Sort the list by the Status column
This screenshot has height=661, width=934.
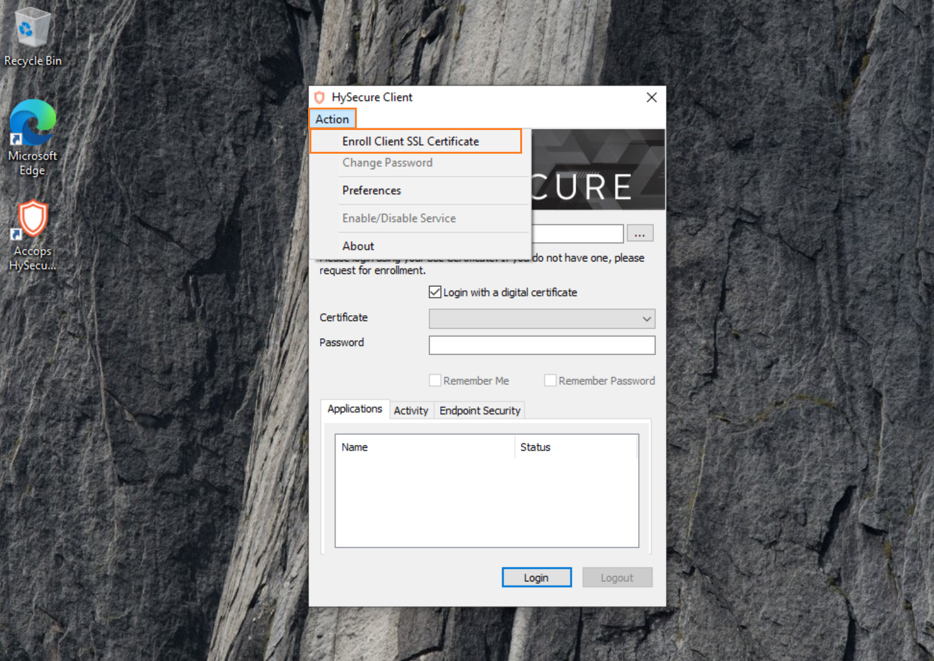tap(576, 447)
